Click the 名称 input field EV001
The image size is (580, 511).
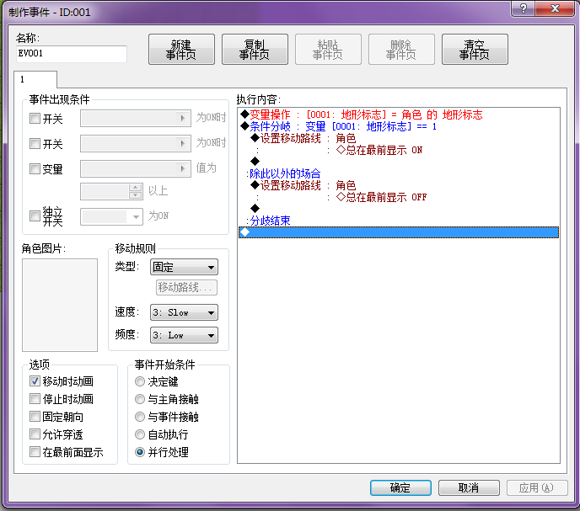tap(72, 54)
